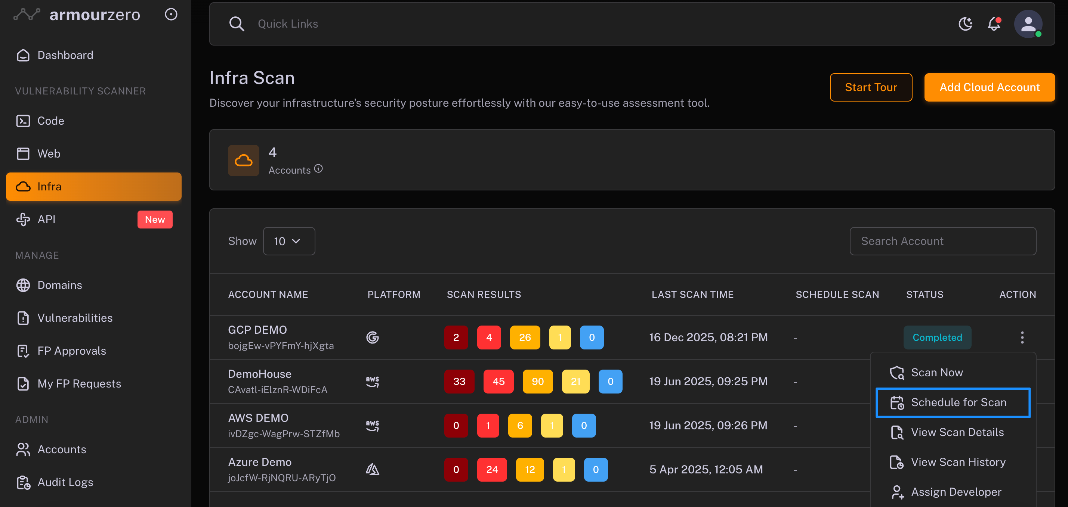Image resolution: width=1068 pixels, height=507 pixels.
Task: Open GCP DEMO three-dot action menu
Action: pyautogui.click(x=1022, y=337)
